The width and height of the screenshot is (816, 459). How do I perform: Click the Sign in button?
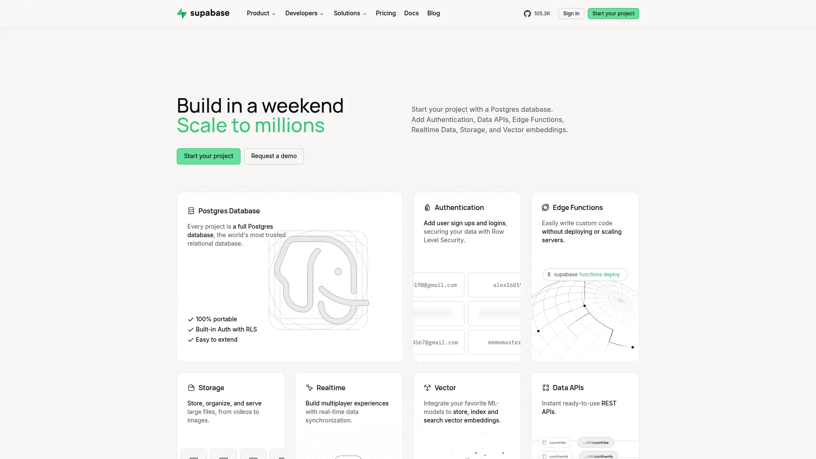click(571, 14)
